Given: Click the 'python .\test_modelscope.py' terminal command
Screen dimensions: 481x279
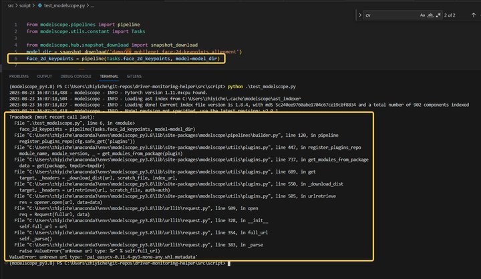Looking at the screenshot, I should [262, 87].
